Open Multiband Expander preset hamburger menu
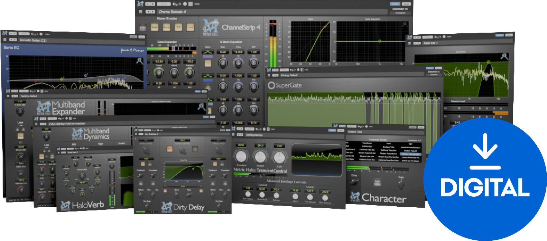Viewport: 547px width, 241px height. click(x=8, y=96)
